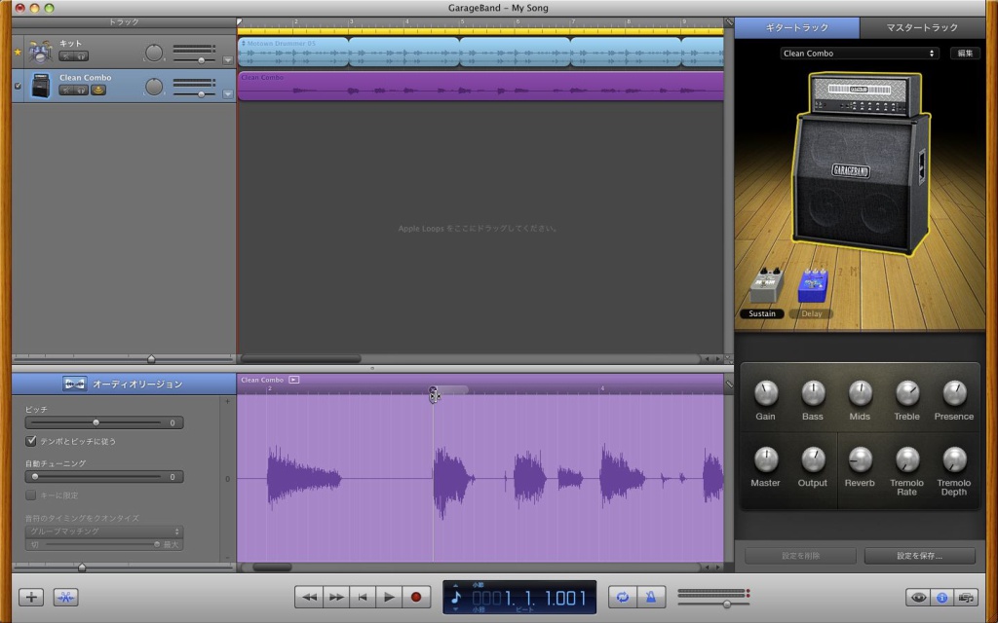This screenshot has width=998, height=623.
Task: Add a new track with the plus button
Action: tap(31, 597)
